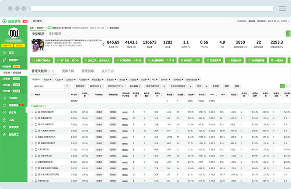This screenshot has width=291, height=189.
Task: Click the left arrow beside the stats
Action: click(x=103, y=44)
